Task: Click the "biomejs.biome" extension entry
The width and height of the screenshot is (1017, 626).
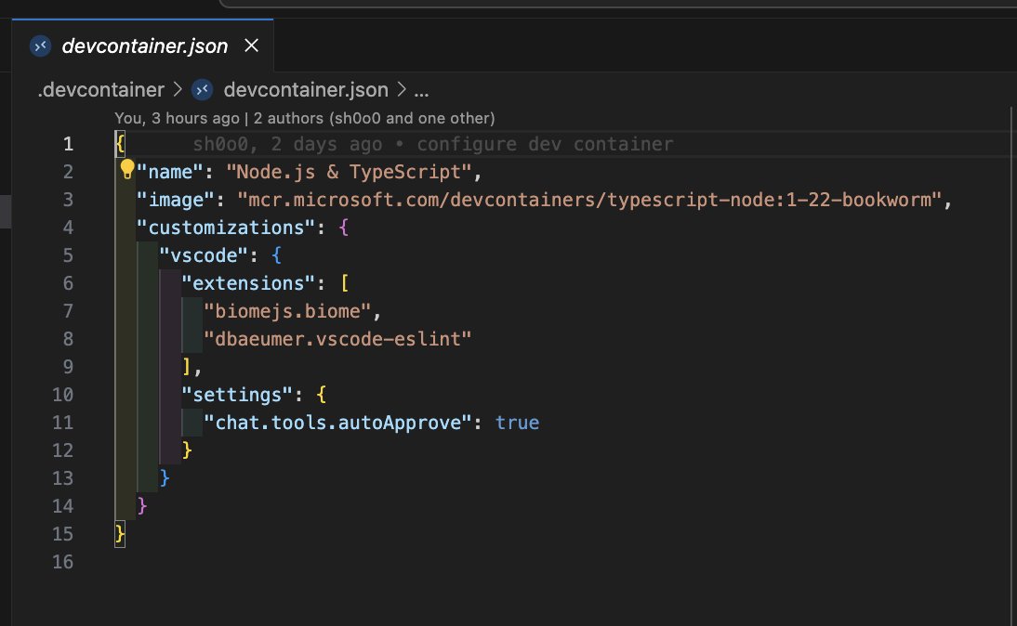Action: [x=287, y=311]
